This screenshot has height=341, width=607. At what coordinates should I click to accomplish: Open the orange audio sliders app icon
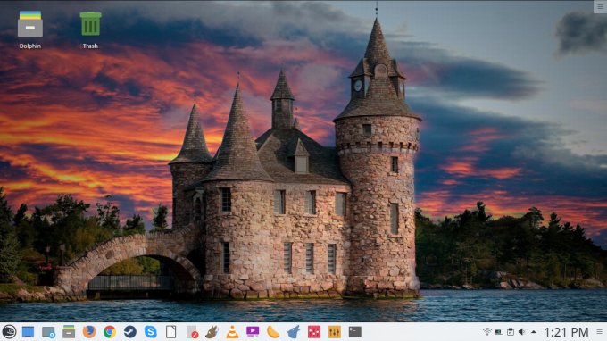point(335,332)
